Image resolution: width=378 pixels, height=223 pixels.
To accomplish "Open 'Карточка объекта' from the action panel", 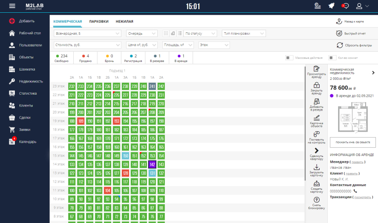I will 316,118.
